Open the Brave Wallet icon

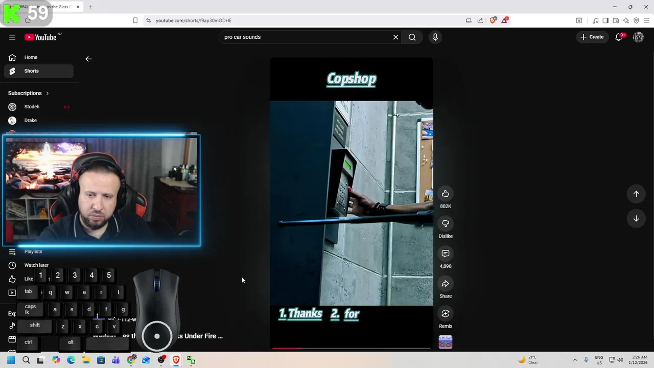click(x=616, y=20)
